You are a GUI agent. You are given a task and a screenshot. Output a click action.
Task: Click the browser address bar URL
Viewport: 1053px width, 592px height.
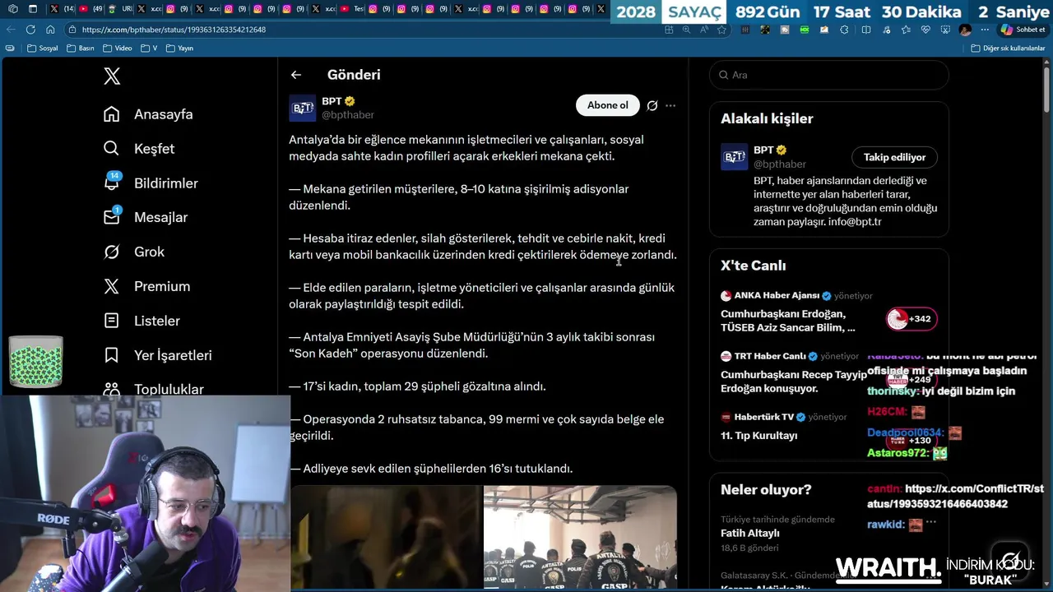[174, 30]
